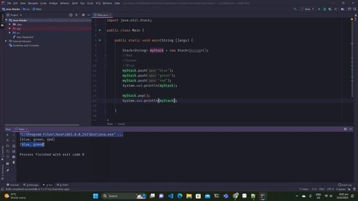Screen dimensions: 358x201
Task: Click the green Run button in top toolbar
Action: (319, 9)
